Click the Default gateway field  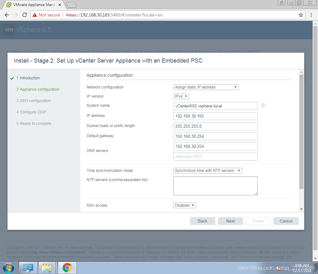tap(215, 137)
